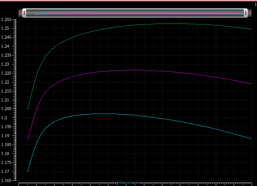
Task: Click the 1.185 Y-axis label
Action: click(x=6, y=145)
